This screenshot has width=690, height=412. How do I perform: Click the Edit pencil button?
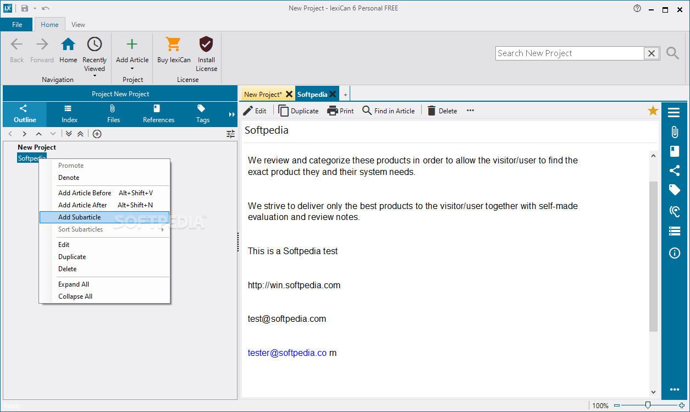[x=255, y=111]
